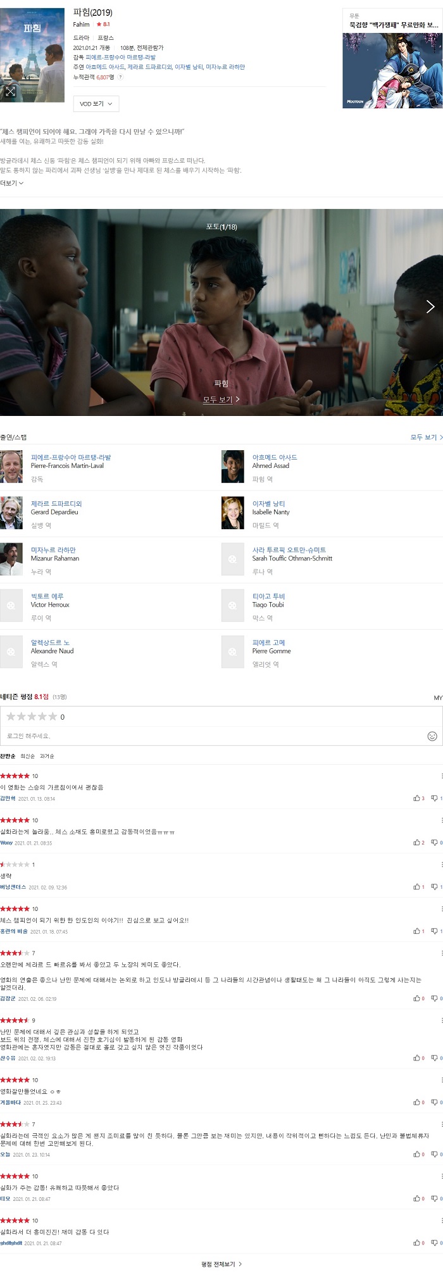Viewport: 443px width, 1275px height.
Task: Expand synopsis with 더보기
Action: click(11, 183)
